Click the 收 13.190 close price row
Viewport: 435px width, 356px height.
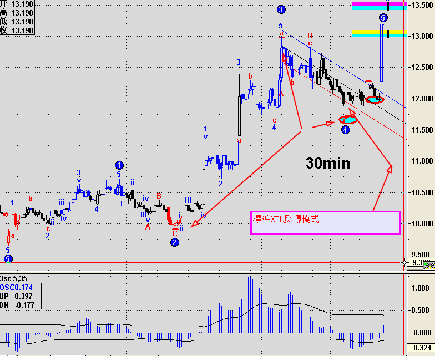tap(17, 30)
